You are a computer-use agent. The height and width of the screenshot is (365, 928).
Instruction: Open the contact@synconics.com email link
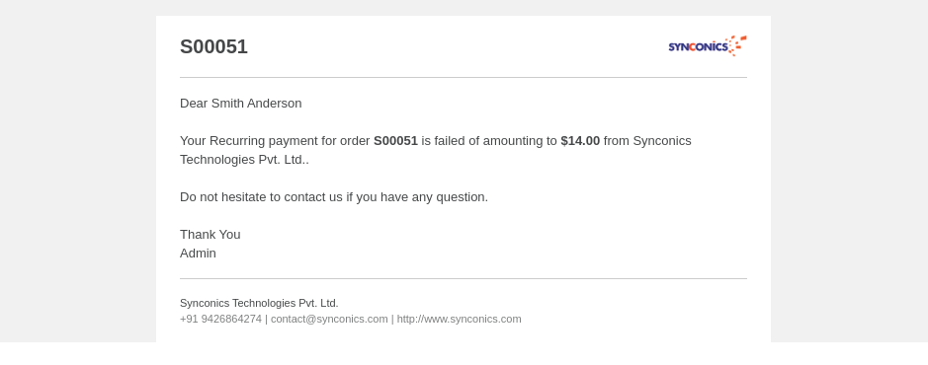pyautogui.click(x=329, y=319)
